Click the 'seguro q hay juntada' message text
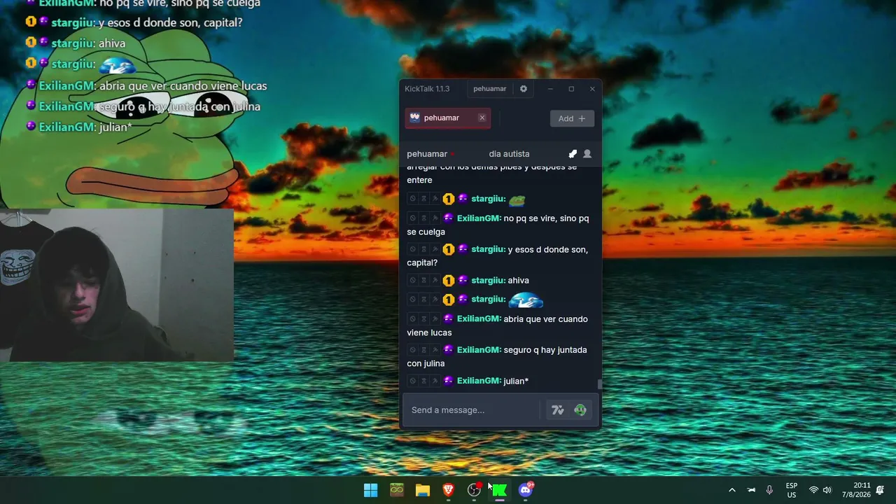Image resolution: width=896 pixels, height=504 pixels. [x=497, y=357]
